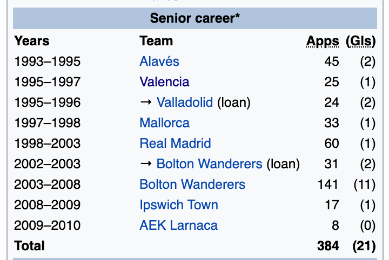Click the Gls column abbreviation header
This screenshot has height=260, width=389.
363,41
